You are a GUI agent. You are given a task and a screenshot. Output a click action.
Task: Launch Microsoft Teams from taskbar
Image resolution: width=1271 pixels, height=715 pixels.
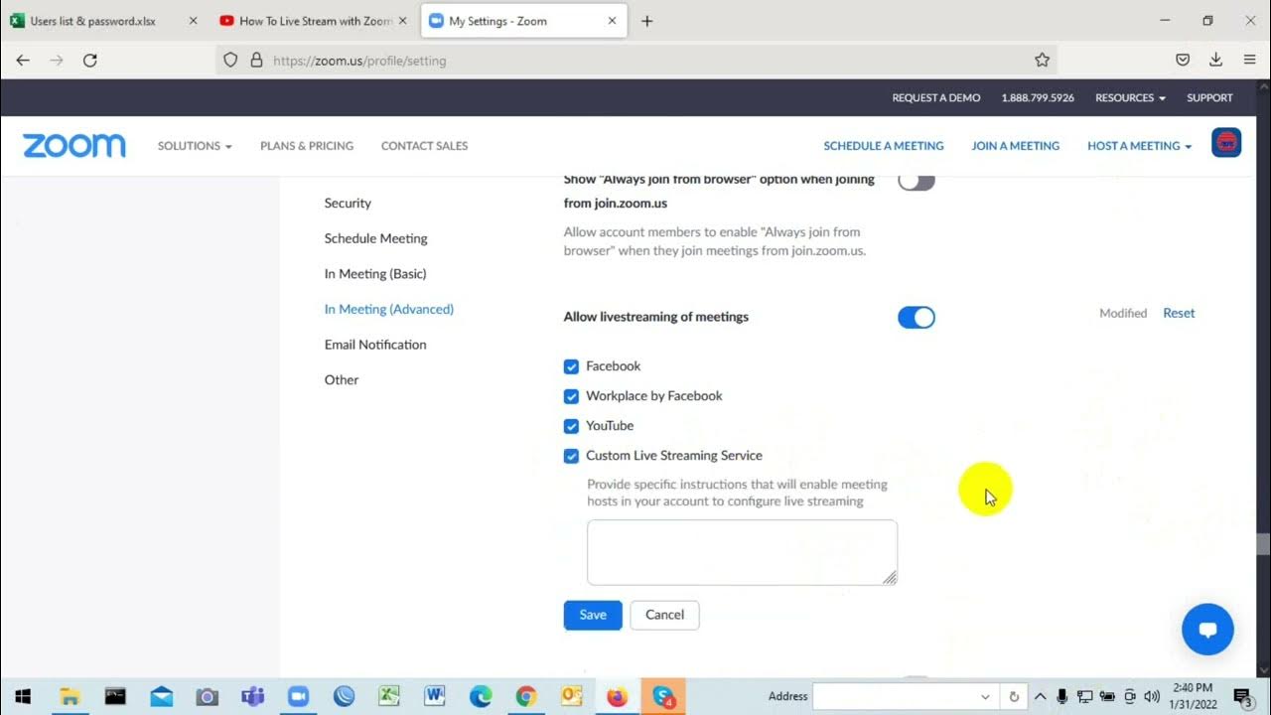click(252, 696)
